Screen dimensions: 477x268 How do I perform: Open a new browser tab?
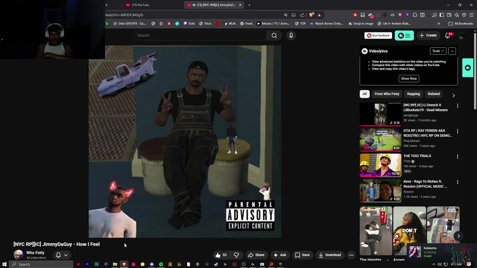pyautogui.click(x=249, y=5)
